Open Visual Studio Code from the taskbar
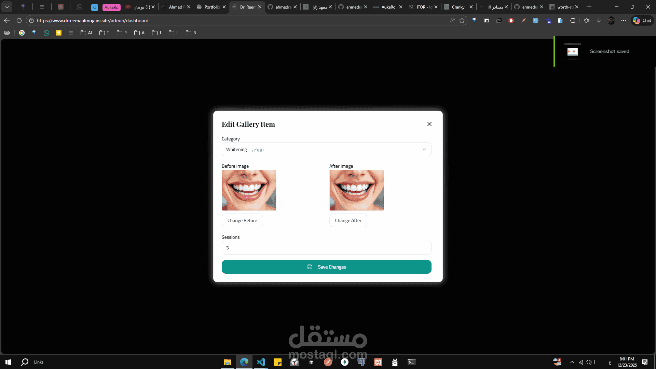The width and height of the screenshot is (656, 369). [261, 362]
